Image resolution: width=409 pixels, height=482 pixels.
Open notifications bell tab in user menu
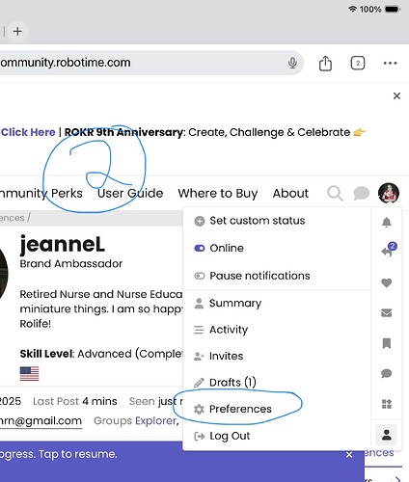click(x=387, y=222)
